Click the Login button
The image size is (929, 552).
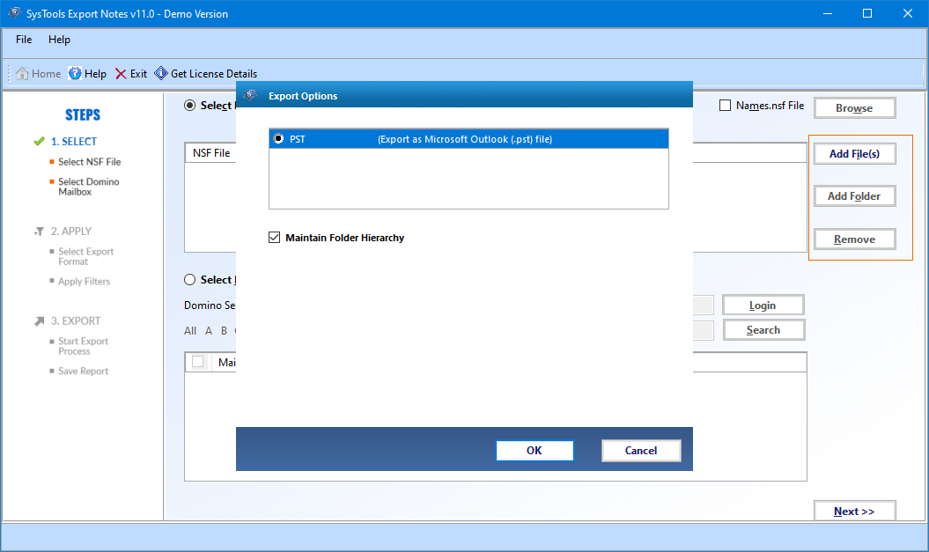(x=763, y=305)
